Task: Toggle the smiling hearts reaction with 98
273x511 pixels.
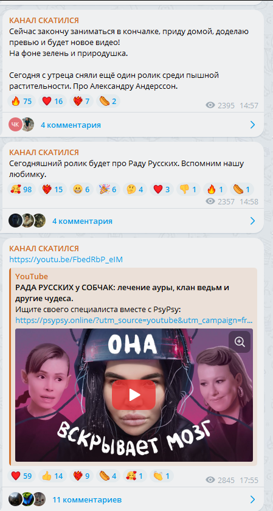Action: pyautogui.click(x=21, y=189)
